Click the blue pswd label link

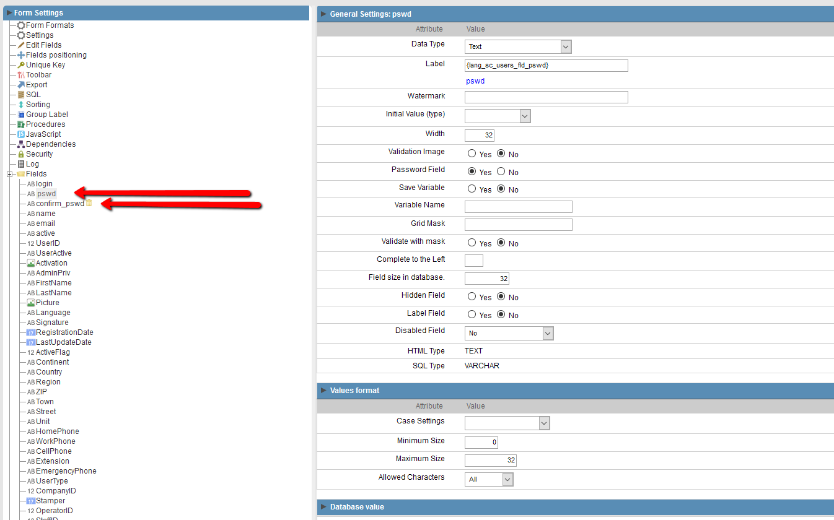tap(475, 81)
